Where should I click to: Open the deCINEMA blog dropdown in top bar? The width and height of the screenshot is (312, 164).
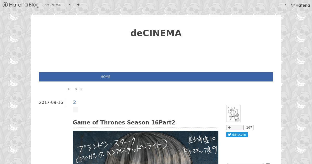pos(57,5)
